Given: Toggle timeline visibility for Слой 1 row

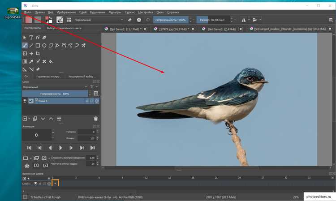Looking at the screenshot, I should tap(35, 184).
